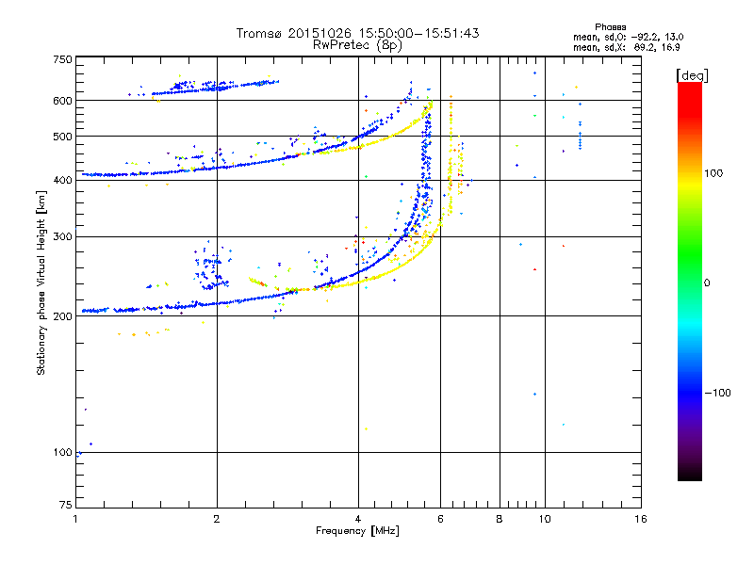Click y-axis tick label '300'
Image resolution: width=754 pixels, height=565 pixels.
(x=62, y=236)
